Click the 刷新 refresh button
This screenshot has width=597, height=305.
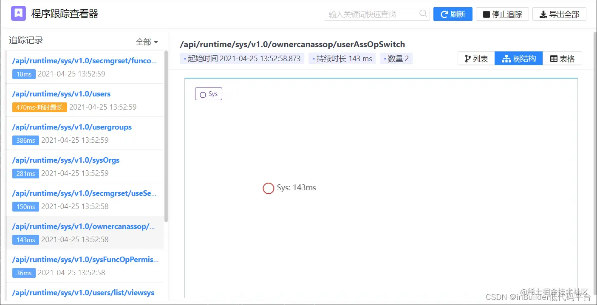453,14
